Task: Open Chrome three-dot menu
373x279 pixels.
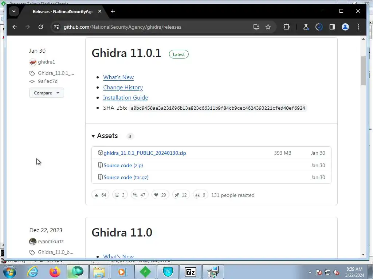Action: [358, 27]
